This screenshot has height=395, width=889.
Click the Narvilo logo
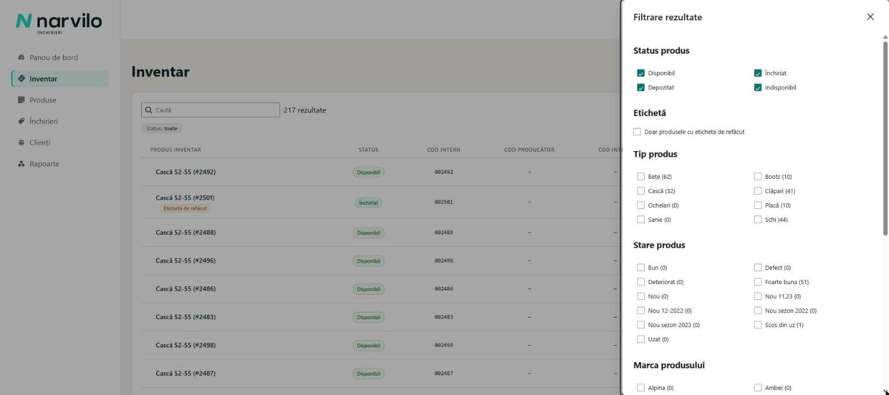point(59,23)
